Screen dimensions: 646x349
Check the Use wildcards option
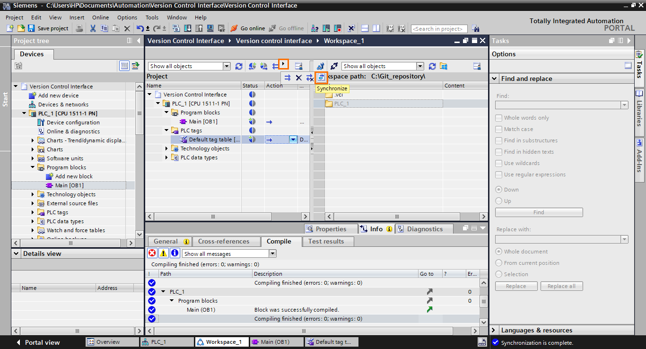[498, 163]
